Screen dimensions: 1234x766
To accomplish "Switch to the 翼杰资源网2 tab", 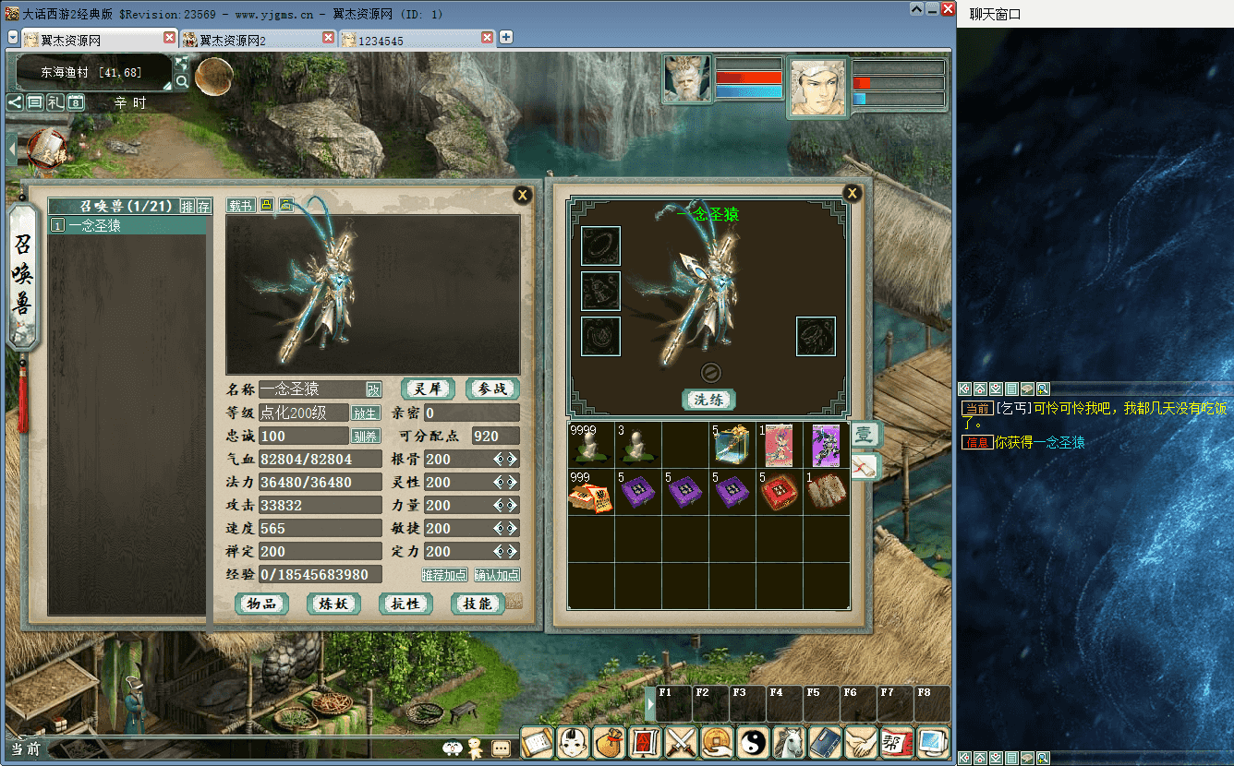I will point(258,39).
